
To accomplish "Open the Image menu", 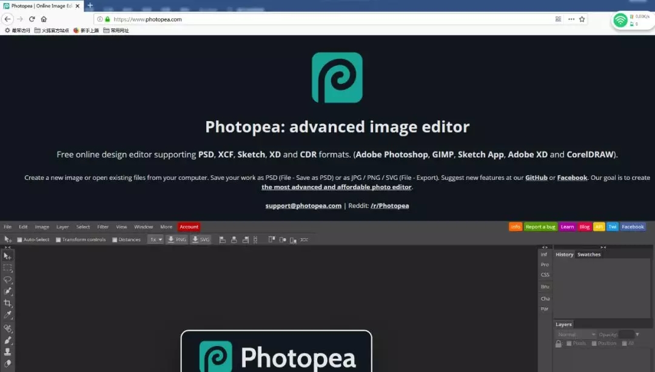I will [42, 227].
